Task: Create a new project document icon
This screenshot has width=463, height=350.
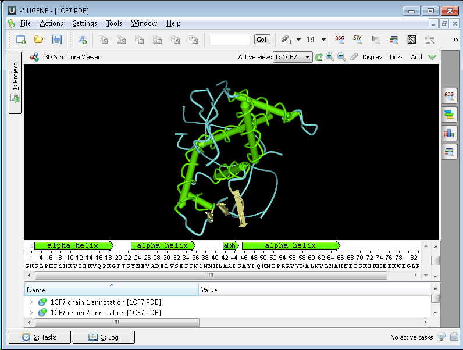Action: [21, 40]
